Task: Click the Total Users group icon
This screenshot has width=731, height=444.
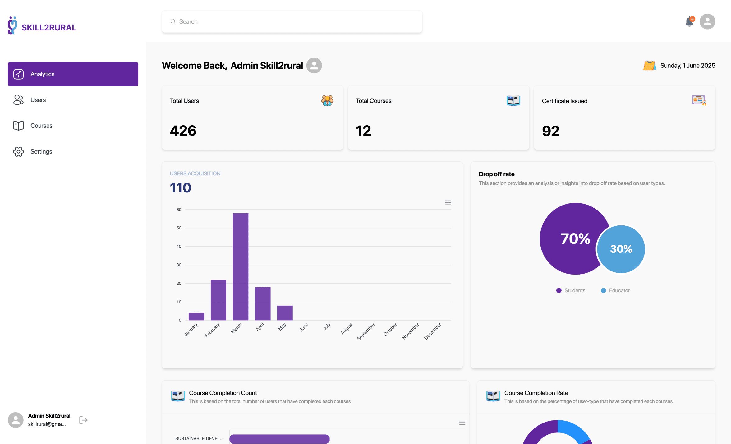Action: tap(327, 100)
